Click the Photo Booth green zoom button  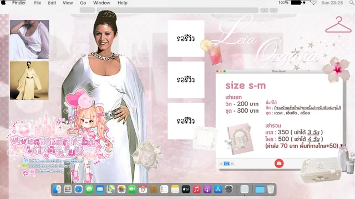(225, 71)
